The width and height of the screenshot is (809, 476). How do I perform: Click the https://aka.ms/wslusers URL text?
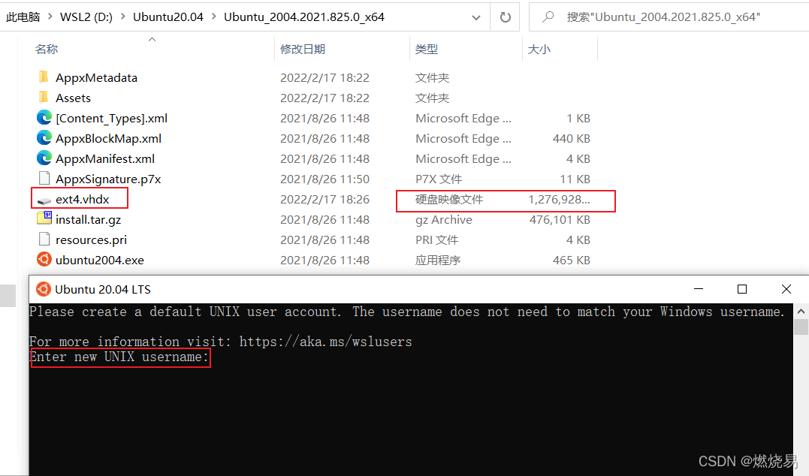325,342
